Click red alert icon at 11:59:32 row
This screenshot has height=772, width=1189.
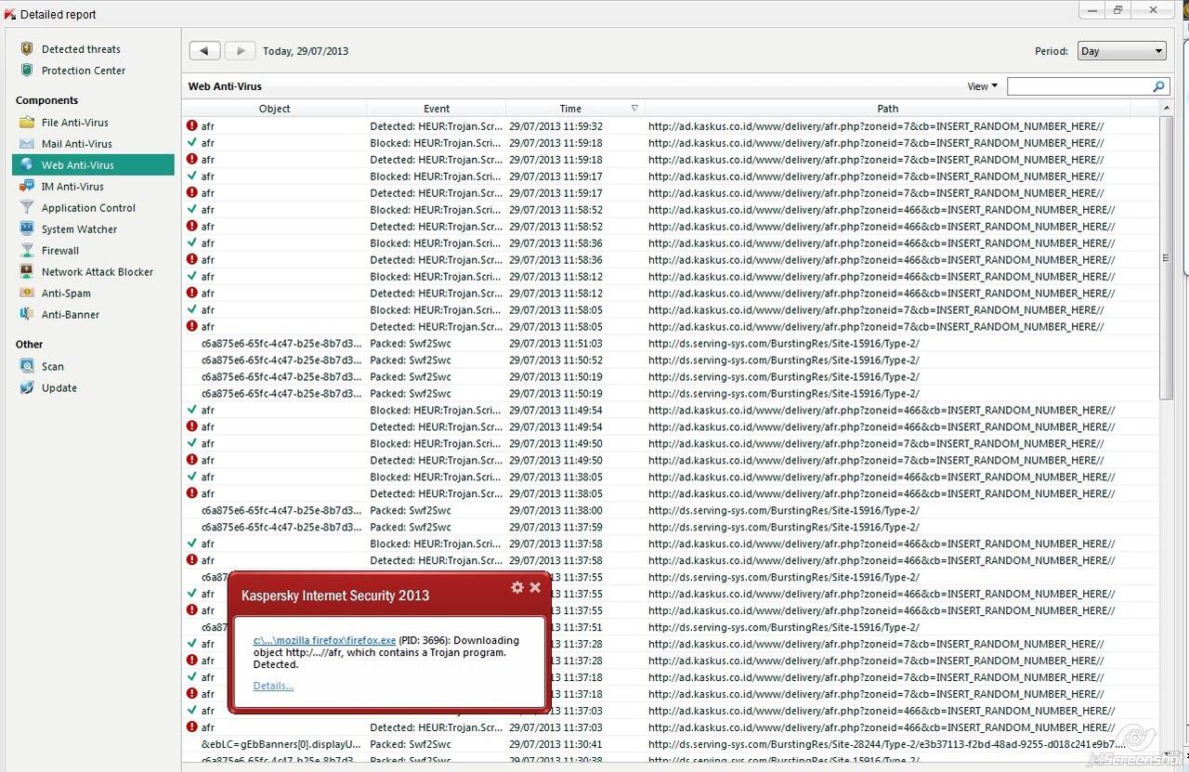tap(192, 125)
